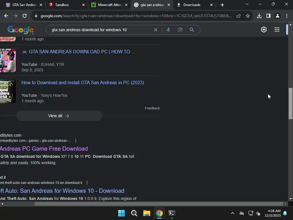The width and height of the screenshot is (293, 220).
Task: Open Andreas PC Game Free Download result
Action: coord(44,149)
